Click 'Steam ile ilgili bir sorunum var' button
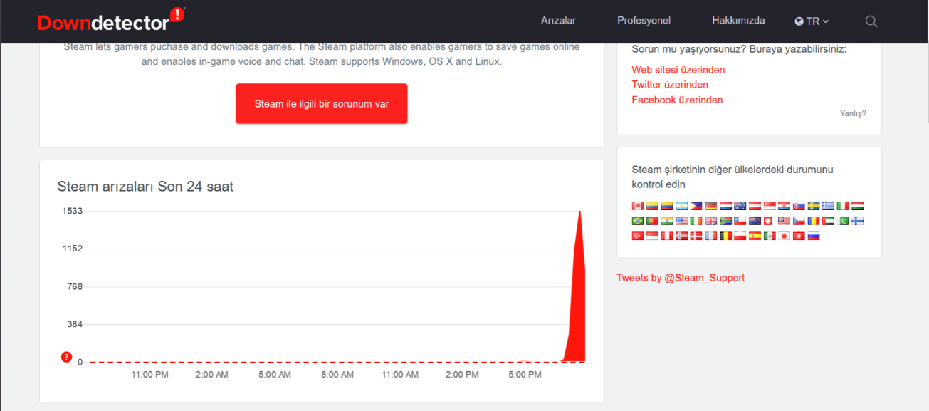 (322, 103)
